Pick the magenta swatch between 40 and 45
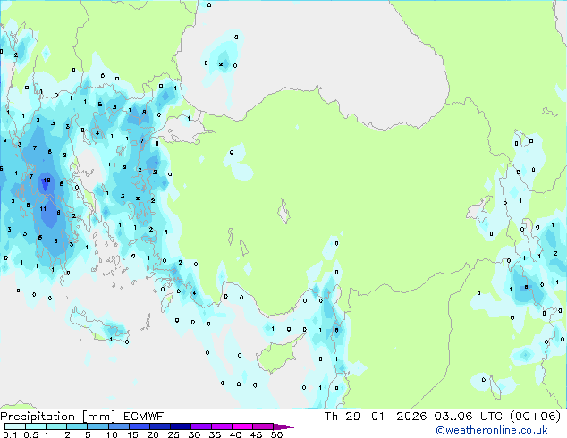Screen dimensions: 567x438 click(x=242, y=426)
